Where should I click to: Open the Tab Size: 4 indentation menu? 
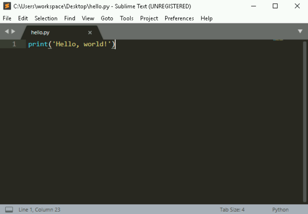pos(232,210)
